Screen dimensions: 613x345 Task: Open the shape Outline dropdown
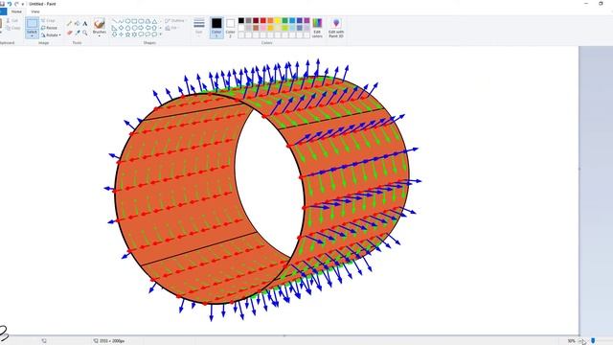(174, 20)
